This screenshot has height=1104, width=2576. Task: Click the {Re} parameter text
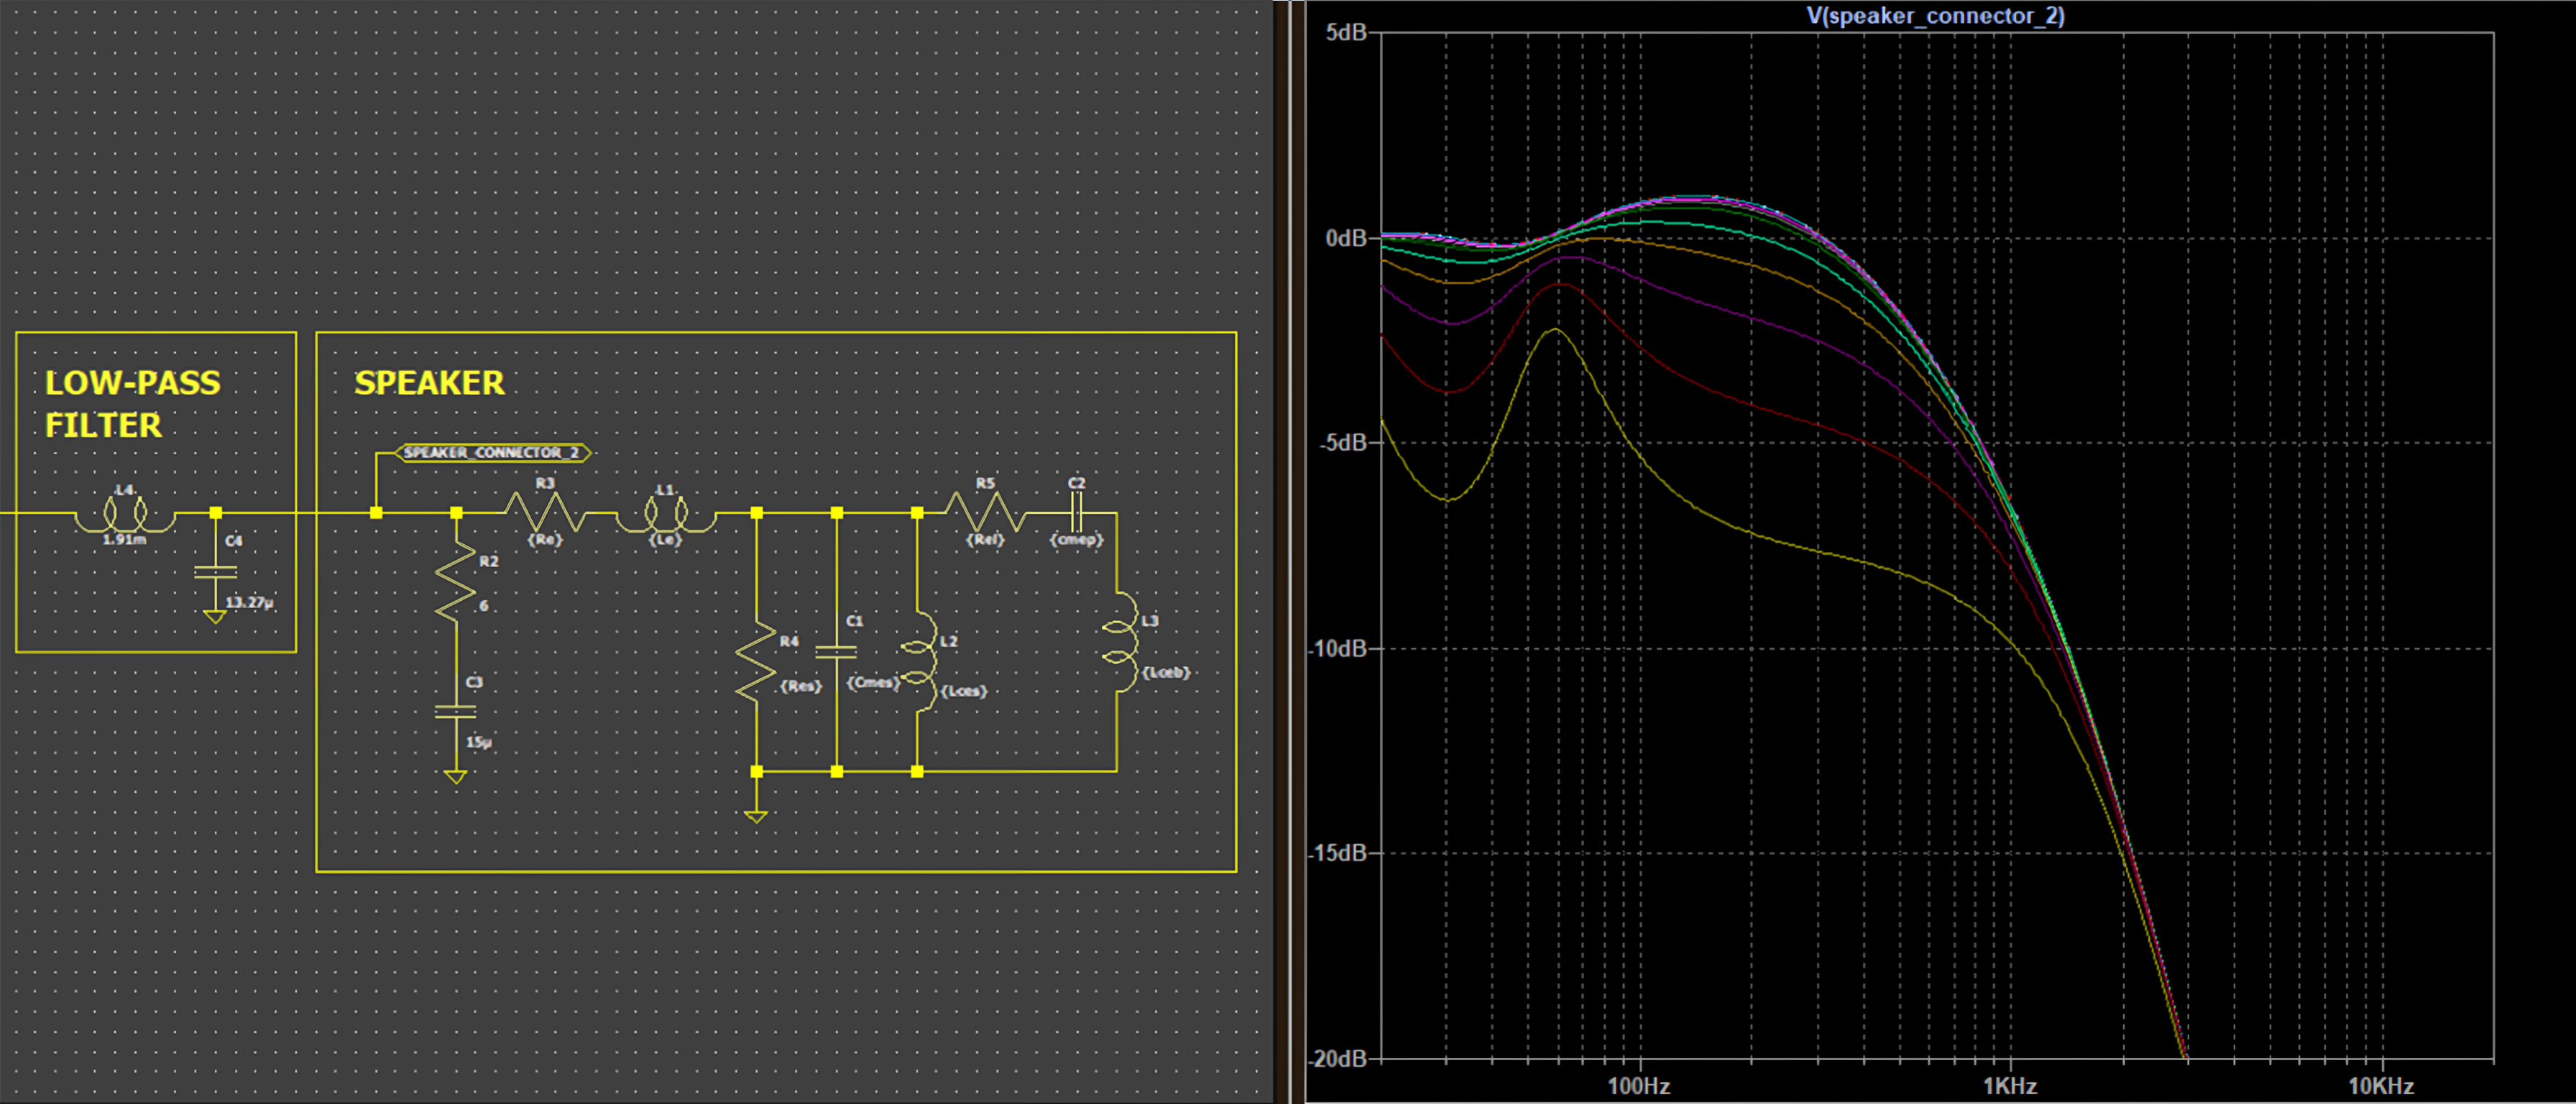[545, 540]
